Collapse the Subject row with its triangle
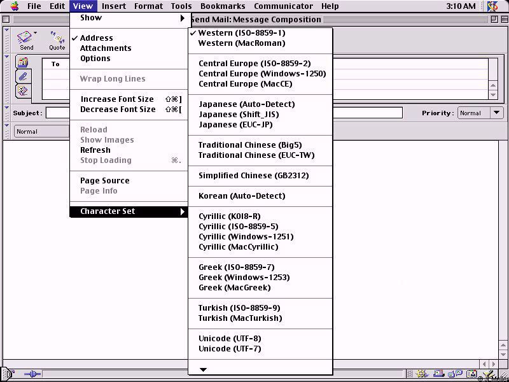This screenshot has width=509, height=382. [7, 107]
